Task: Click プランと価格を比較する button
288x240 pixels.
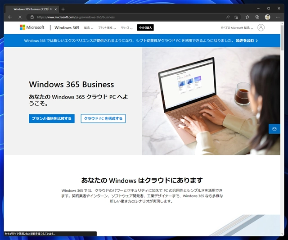Action: point(52,118)
